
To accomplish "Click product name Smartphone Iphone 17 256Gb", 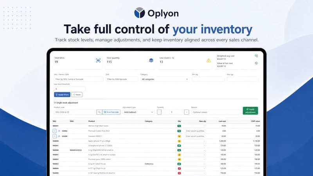I will coord(100,145).
